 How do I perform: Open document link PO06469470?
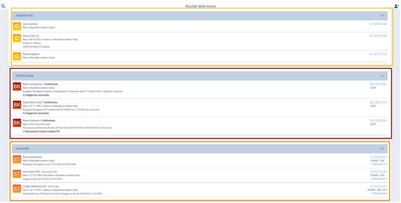pos(379,179)
